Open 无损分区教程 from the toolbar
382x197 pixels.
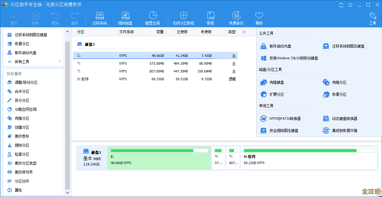click(183, 17)
